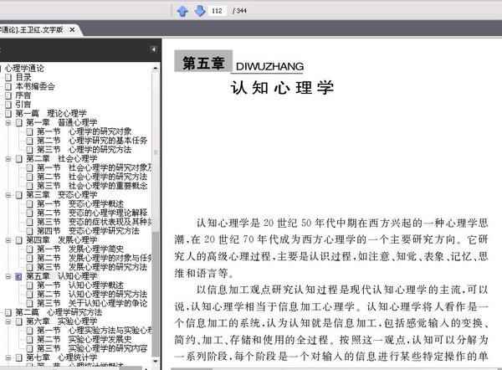Open 第三节 关于认知心理学的争论
Screen dimensions: 502x370
pyautogui.click(x=92, y=303)
